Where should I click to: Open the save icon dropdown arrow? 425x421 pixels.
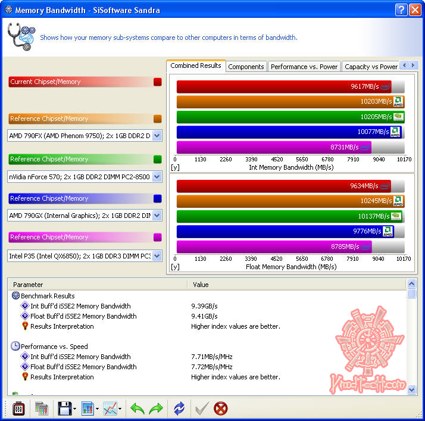coord(74,409)
